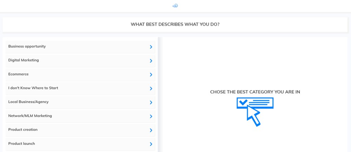Open the Product creation category
The height and width of the screenshot is (152, 351).
pyautogui.click(x=23, y=130)
